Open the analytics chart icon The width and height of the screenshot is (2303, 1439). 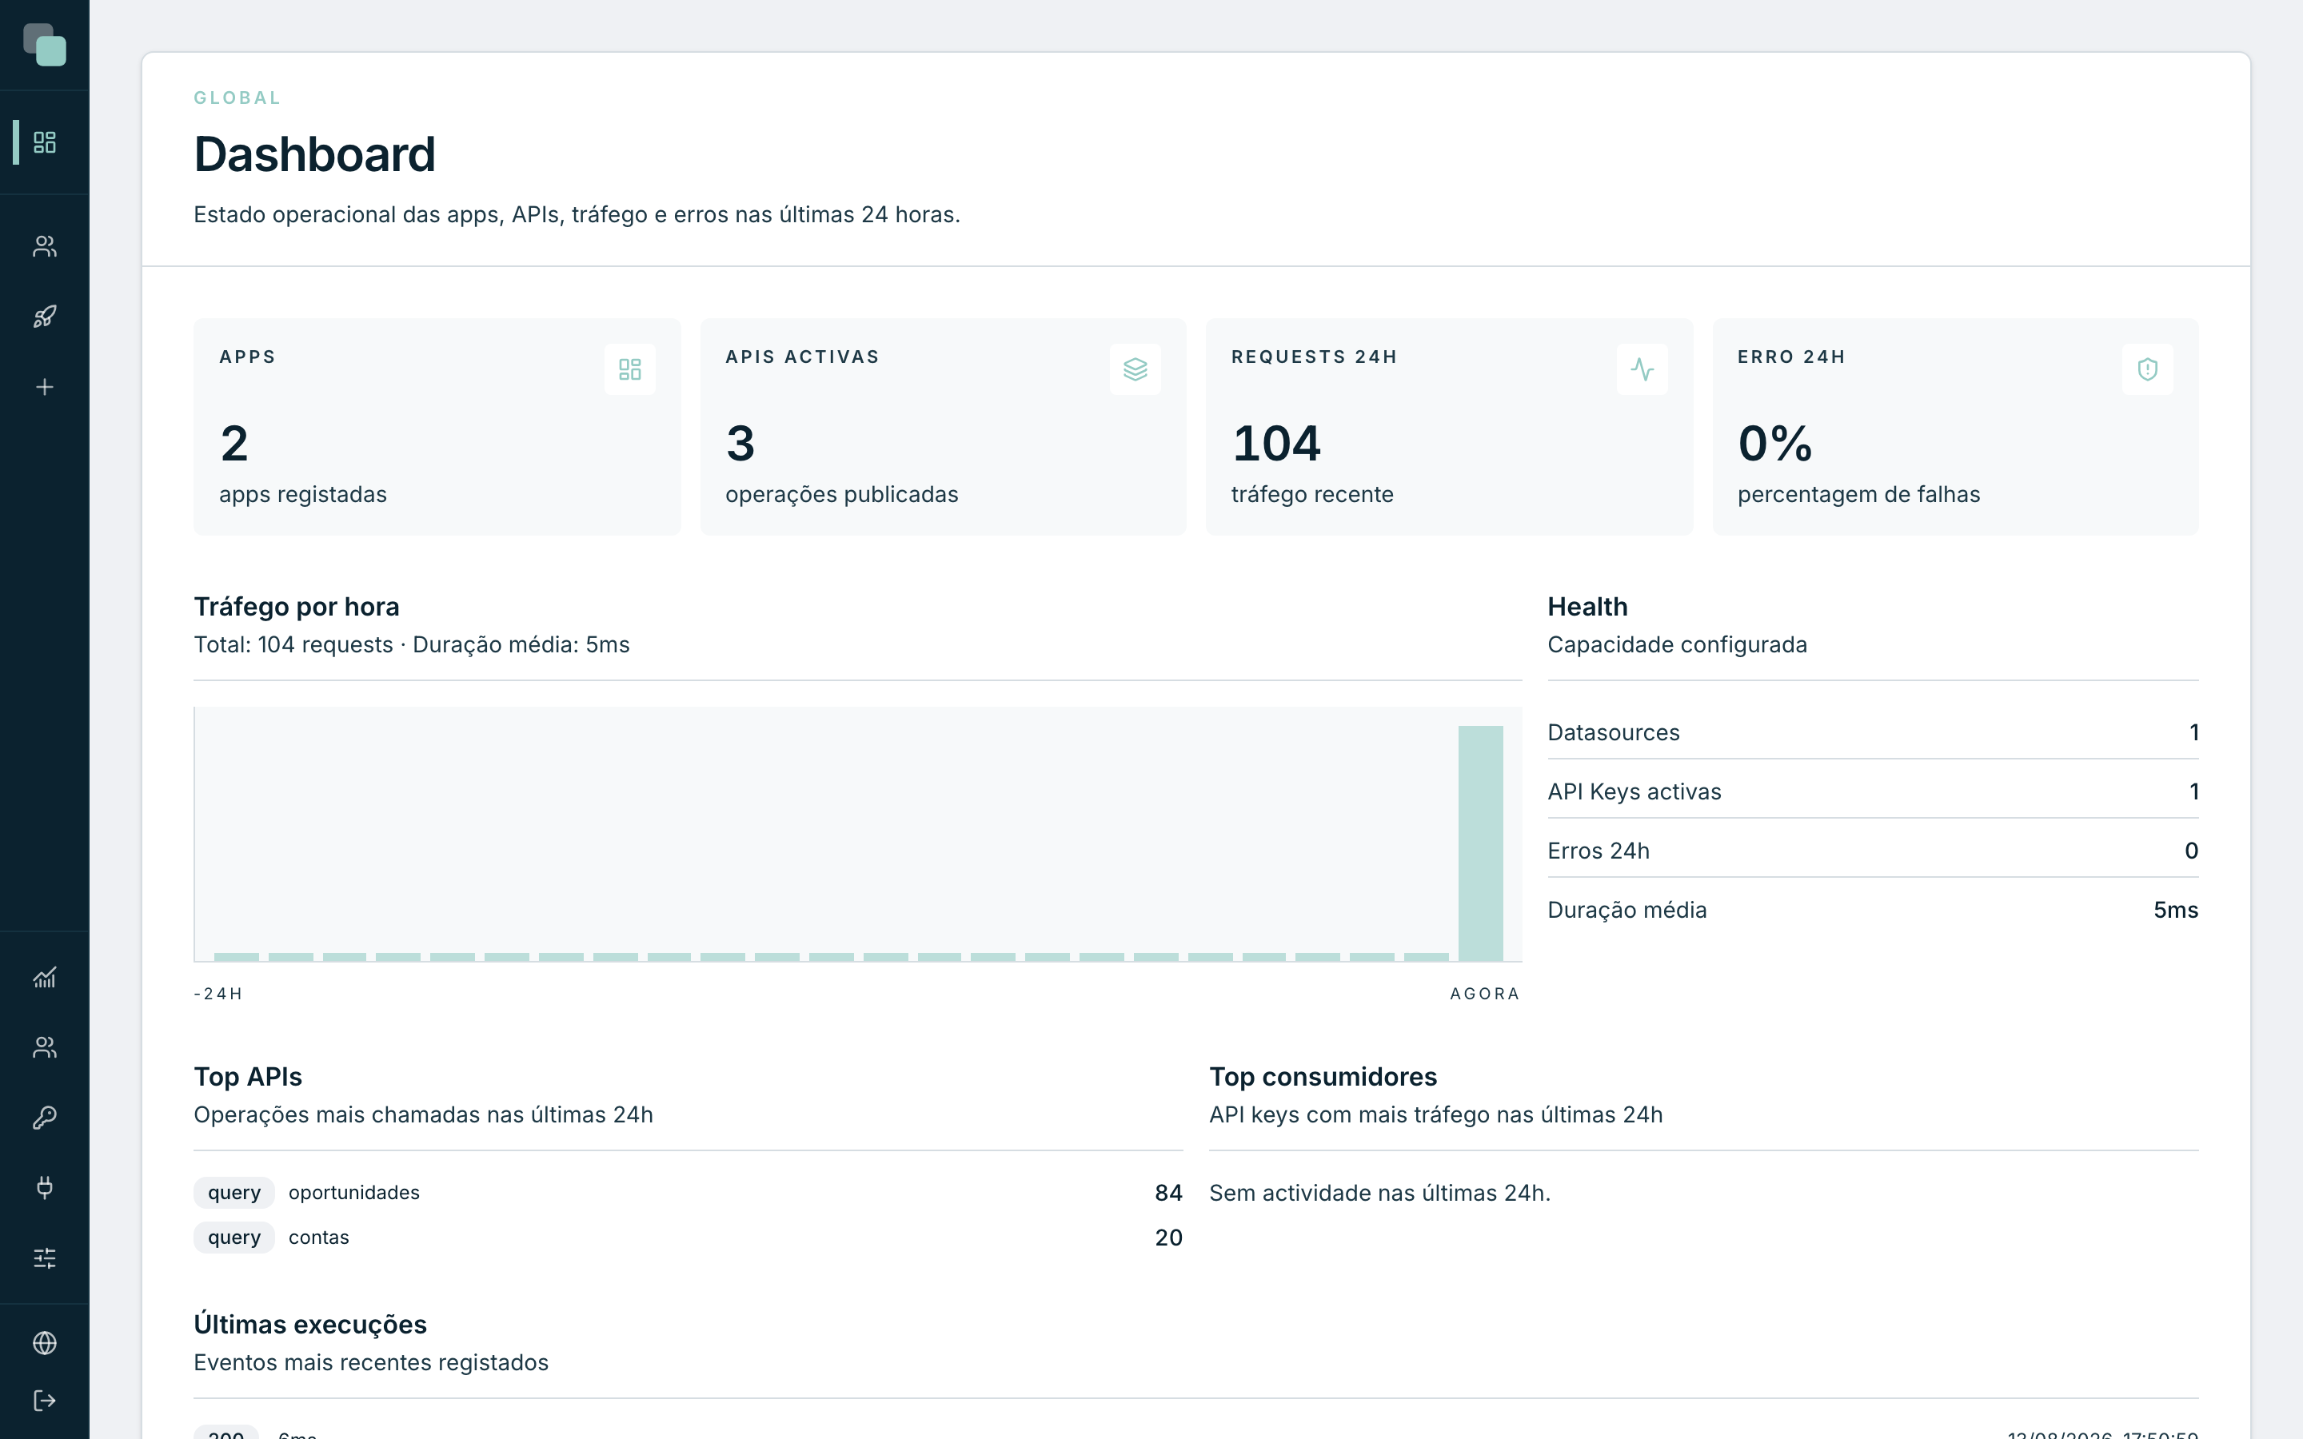coord(45,978)
